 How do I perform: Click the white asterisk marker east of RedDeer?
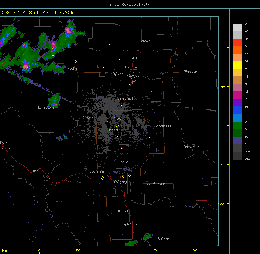tap(151, 91)
